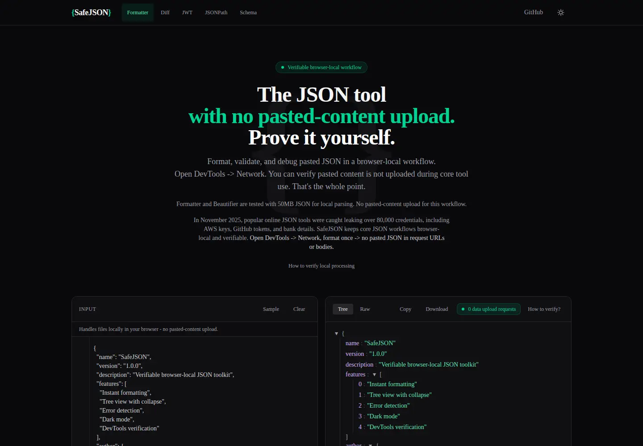The width and height of the screenshot is (643, 446).
Task: Download the formatted JSON
Action: point(437,309)
